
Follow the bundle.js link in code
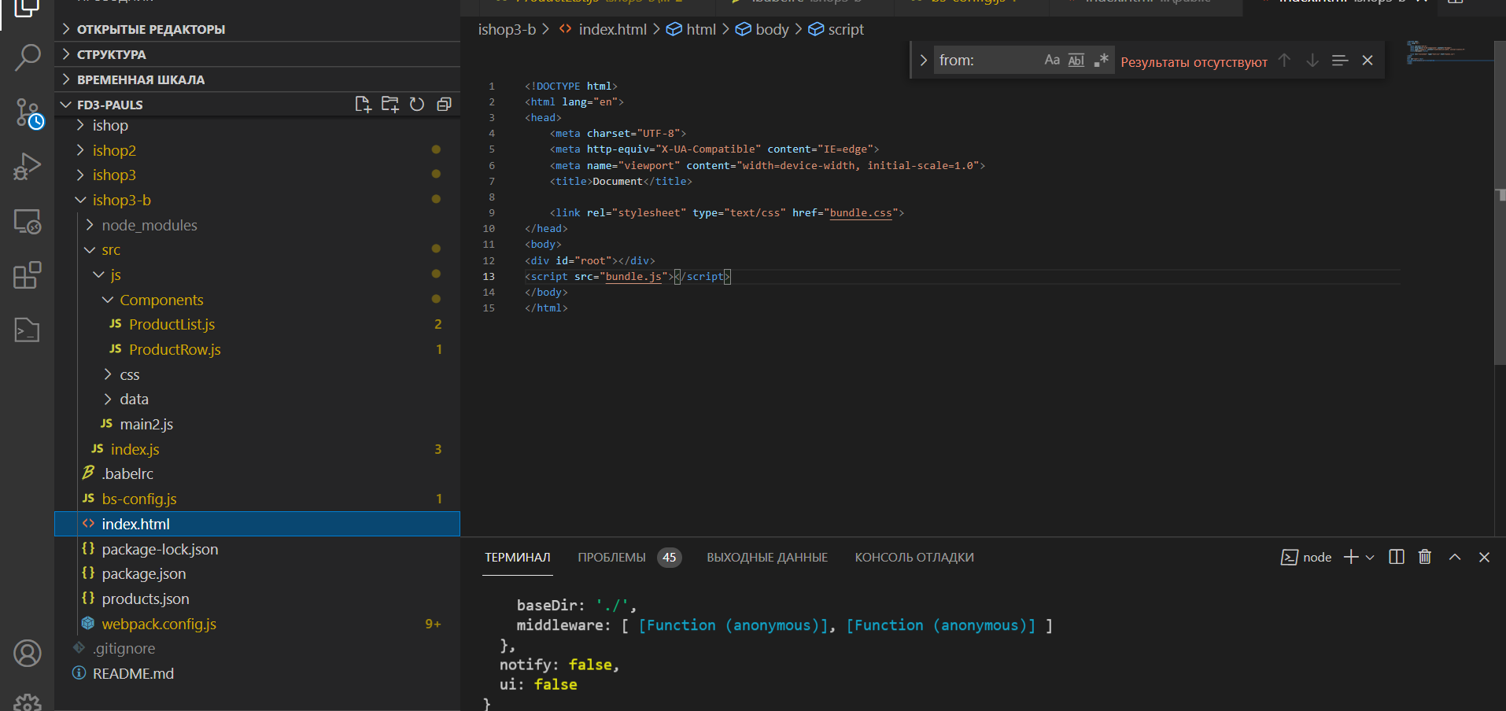pyautogui.click(x=633, y=277)
